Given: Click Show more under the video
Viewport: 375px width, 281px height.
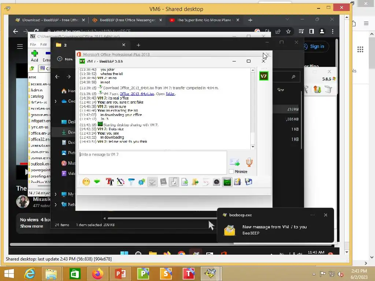Looking at the screenshot, I should (x=31, y=226).
